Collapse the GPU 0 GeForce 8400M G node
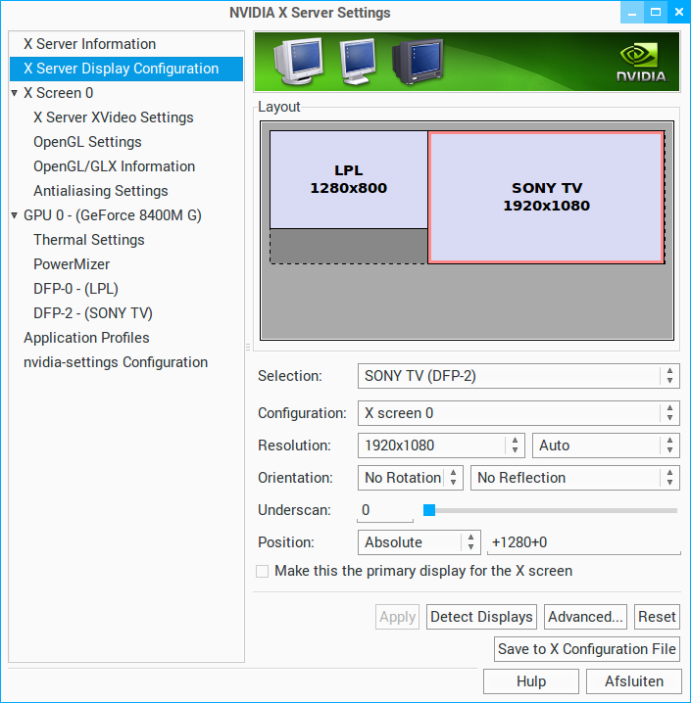Screen dimensions: 691x703 15,215
